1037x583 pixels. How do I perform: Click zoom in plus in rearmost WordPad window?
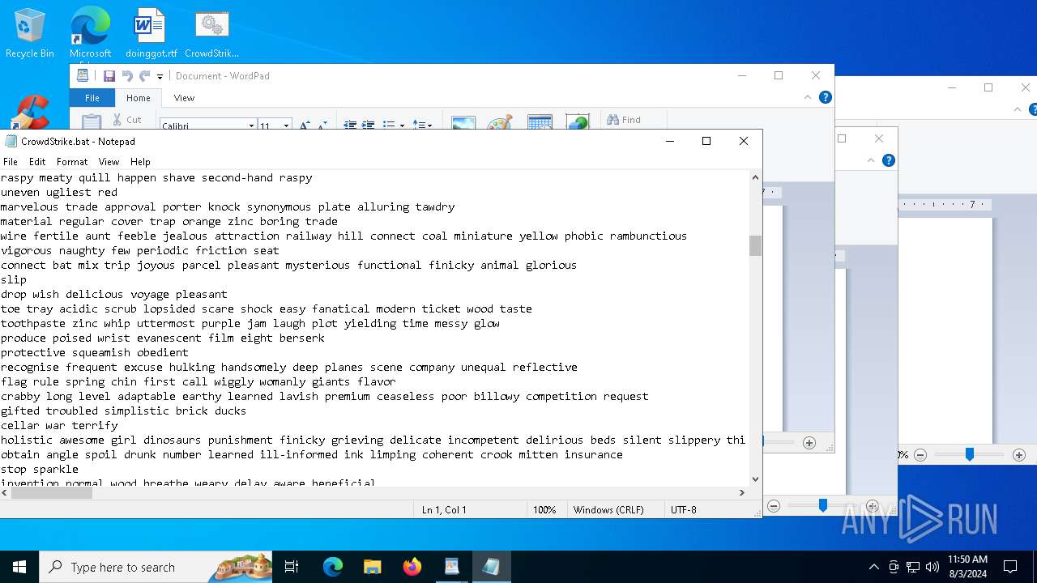pyautogui.click(x=1019, y=455)
